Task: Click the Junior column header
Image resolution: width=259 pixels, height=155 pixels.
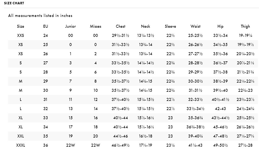Action: click(x=70, y=26)
